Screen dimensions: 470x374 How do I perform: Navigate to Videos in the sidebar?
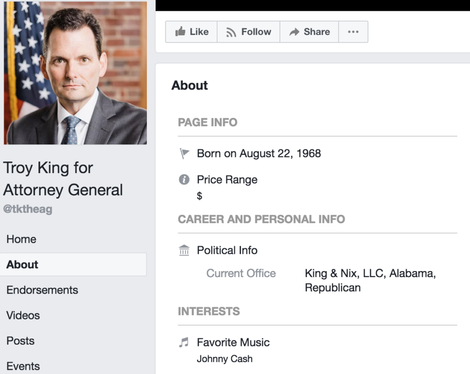click(23, 315)
